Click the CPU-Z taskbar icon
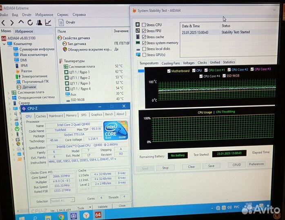This screenshot has height=220, width=285. pos(73,216)
